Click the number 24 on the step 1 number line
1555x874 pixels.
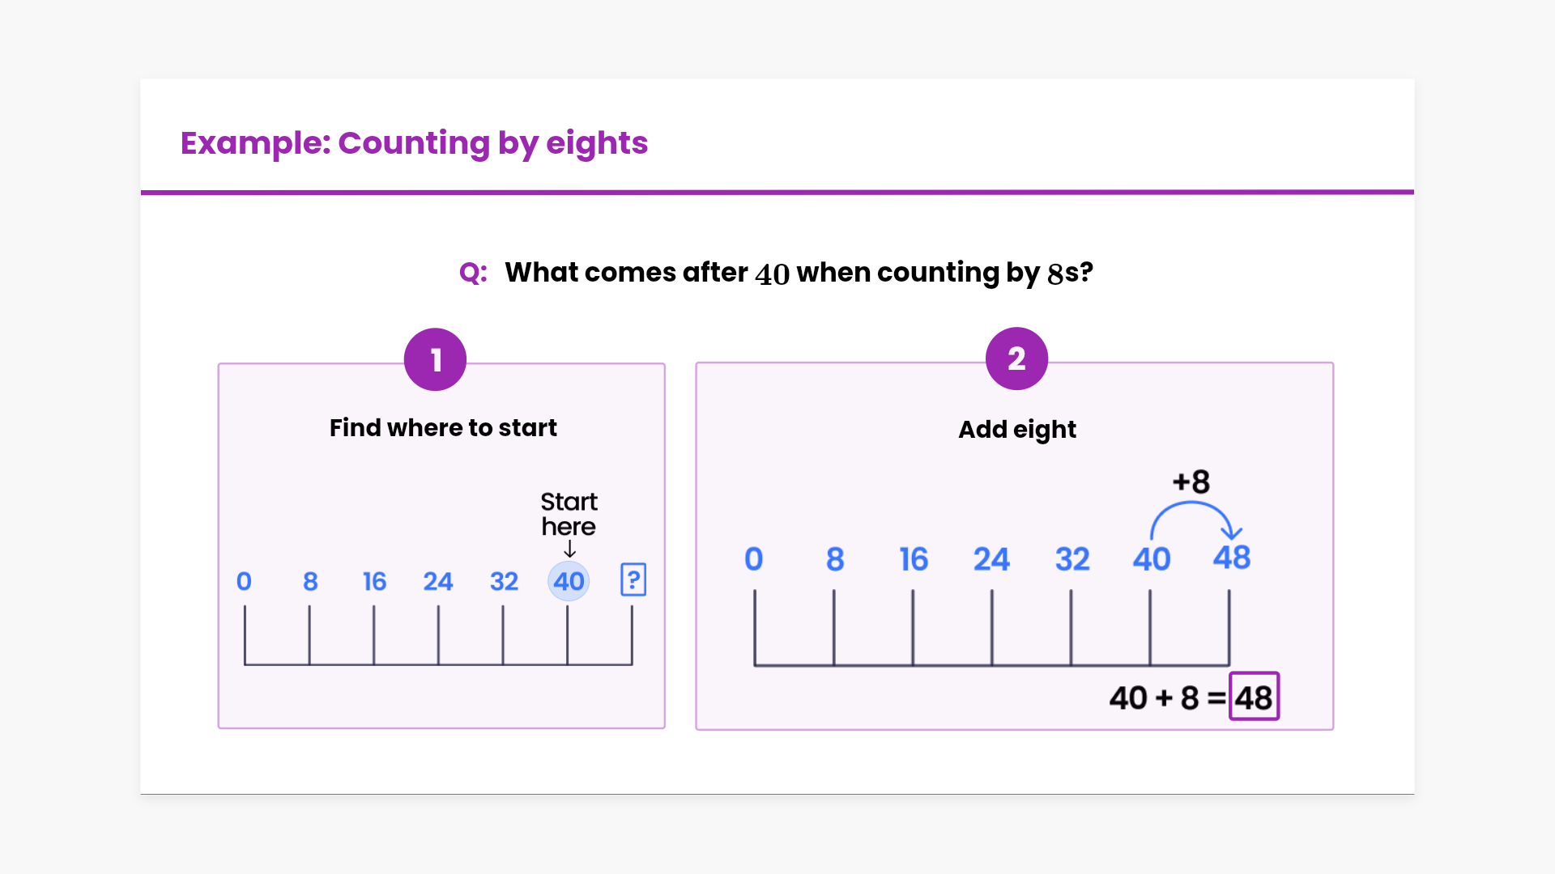pos(437,581)
